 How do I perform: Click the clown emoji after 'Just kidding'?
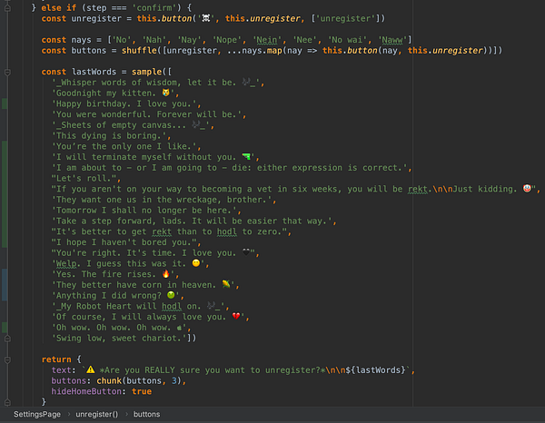pyautogui.click(x=527, y=188)
